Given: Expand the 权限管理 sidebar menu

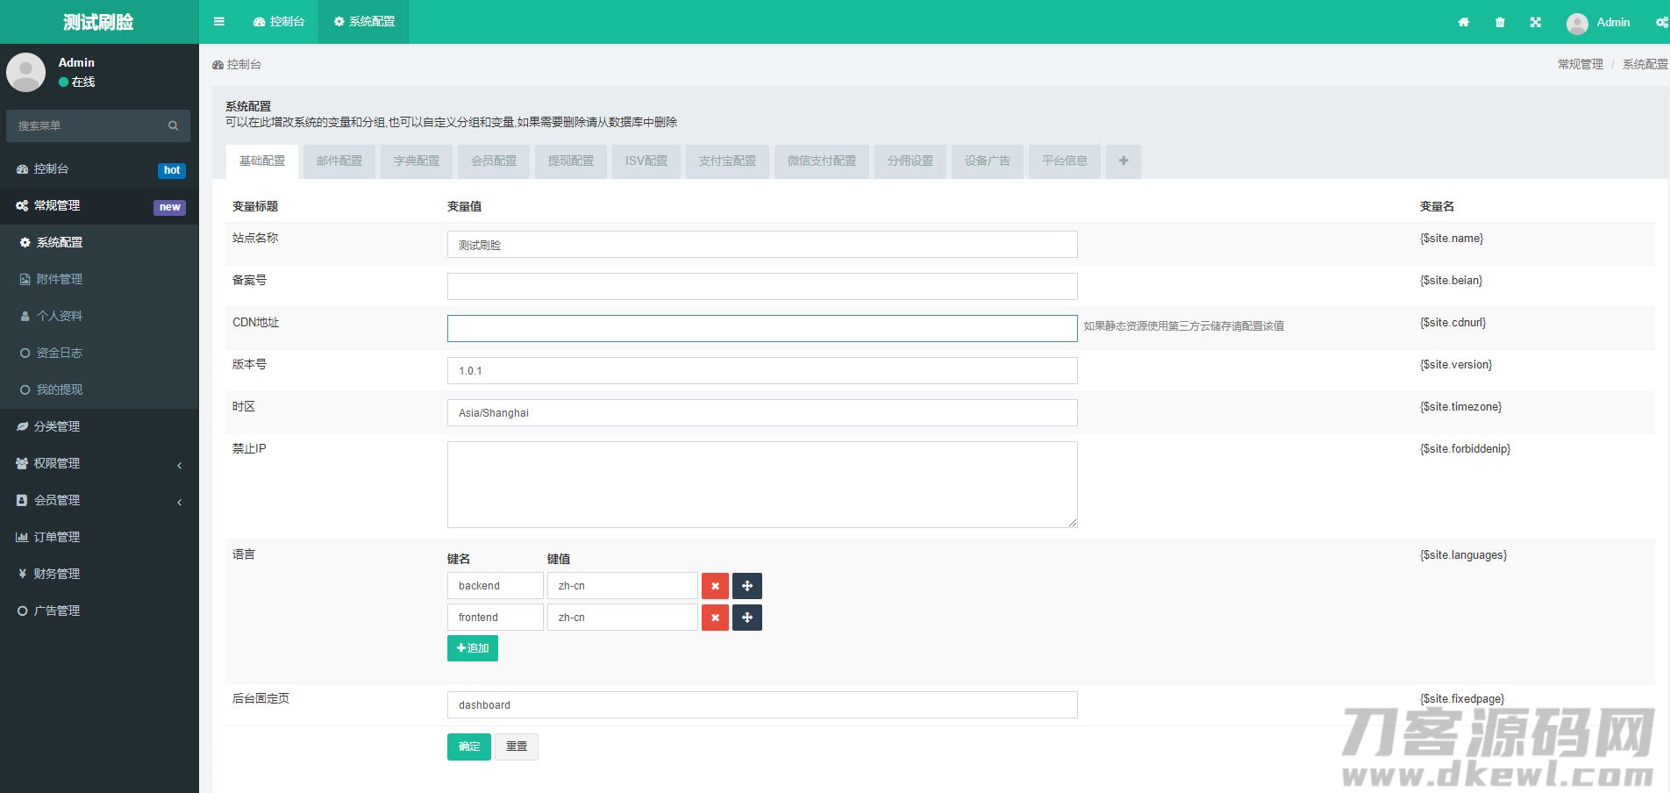Looking at the screenshot, I should click(x=99, y=463).
